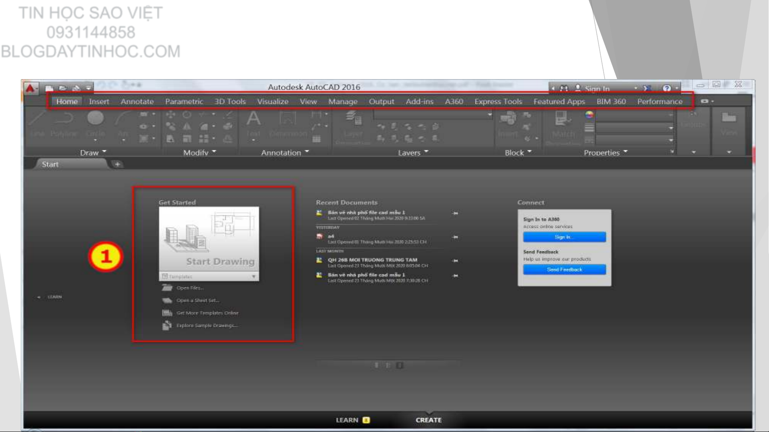Image resolution: width=769 pixels, height=432 pixels.
Task: Expand the Draw panel dropdown
Action: click(93, 153)
